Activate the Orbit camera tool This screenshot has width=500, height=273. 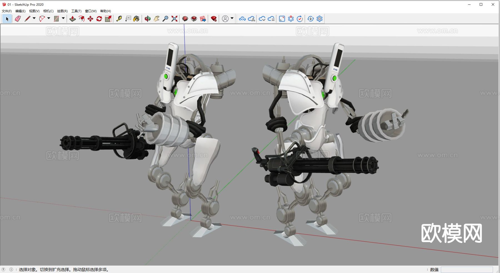[x=147, y=19]
